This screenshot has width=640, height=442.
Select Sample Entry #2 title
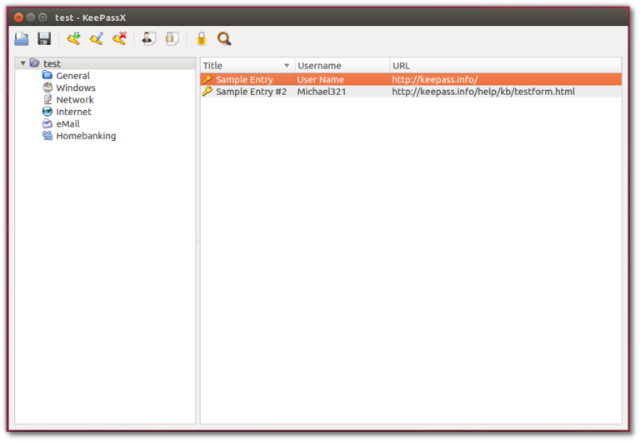coord(251,92)
